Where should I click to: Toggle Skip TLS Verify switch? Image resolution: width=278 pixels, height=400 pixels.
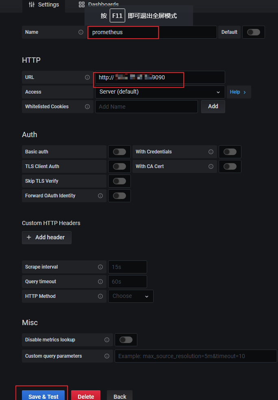119,181
